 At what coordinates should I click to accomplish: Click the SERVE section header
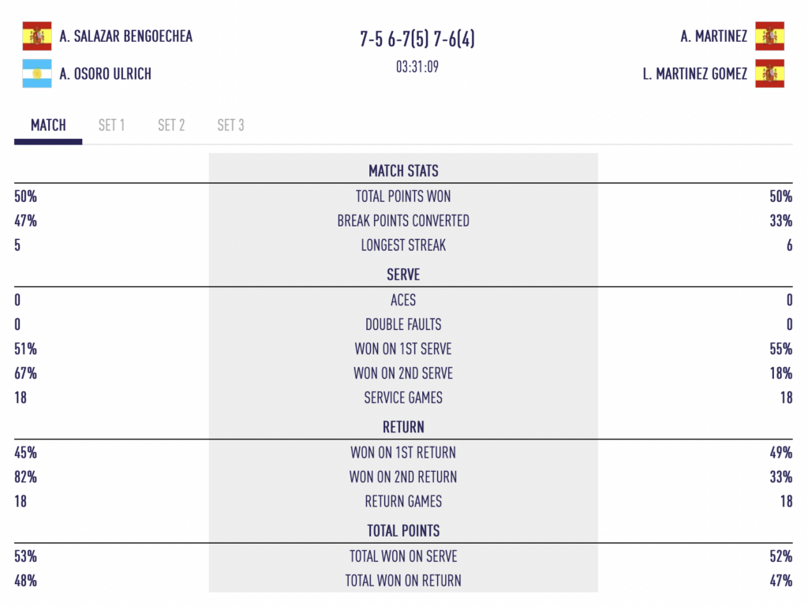403,274
